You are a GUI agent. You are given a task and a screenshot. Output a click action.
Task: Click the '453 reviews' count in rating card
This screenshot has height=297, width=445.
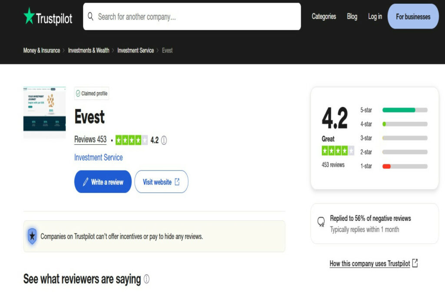tap(333, 165)
